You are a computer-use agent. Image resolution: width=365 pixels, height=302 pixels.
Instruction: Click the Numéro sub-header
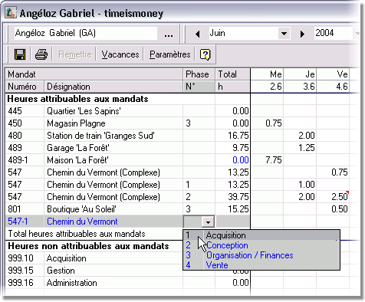[25, 87]
